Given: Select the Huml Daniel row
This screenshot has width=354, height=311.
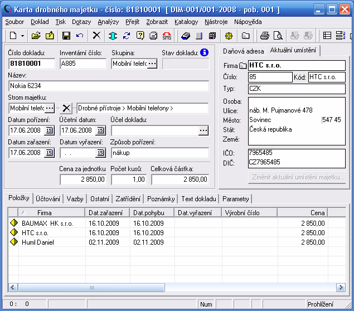Looking at the screenshot, I should [177, 242].
